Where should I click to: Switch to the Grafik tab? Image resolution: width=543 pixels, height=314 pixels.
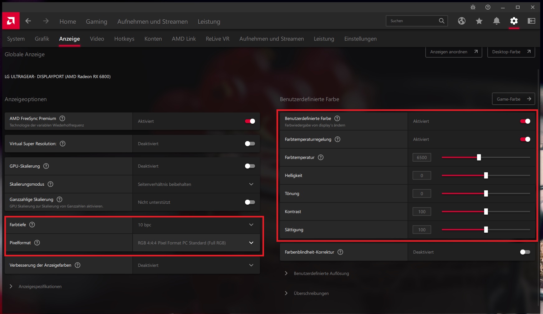(x=42, y=39)
